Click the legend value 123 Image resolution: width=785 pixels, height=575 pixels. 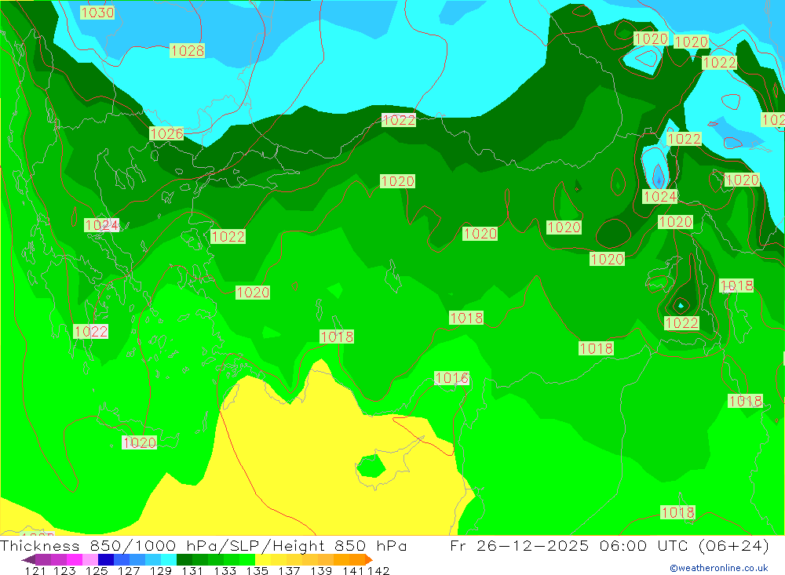pyautogui.click(x=64, y=570)
